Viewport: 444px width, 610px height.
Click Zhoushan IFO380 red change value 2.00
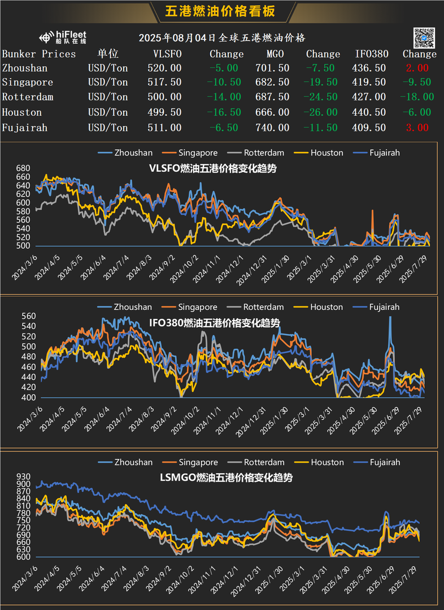coord(419,67)
